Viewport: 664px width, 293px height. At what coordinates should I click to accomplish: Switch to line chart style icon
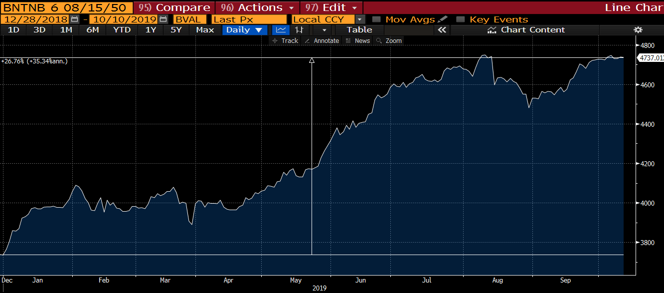pos(281,30)
